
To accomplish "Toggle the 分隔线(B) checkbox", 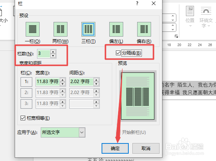I will pos(118,53).
